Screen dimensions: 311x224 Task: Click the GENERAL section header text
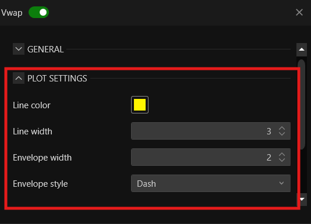(45, 49)
